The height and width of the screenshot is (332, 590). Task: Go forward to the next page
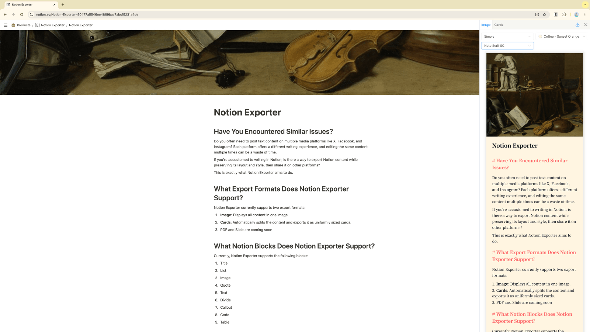(x=13, y=14)
